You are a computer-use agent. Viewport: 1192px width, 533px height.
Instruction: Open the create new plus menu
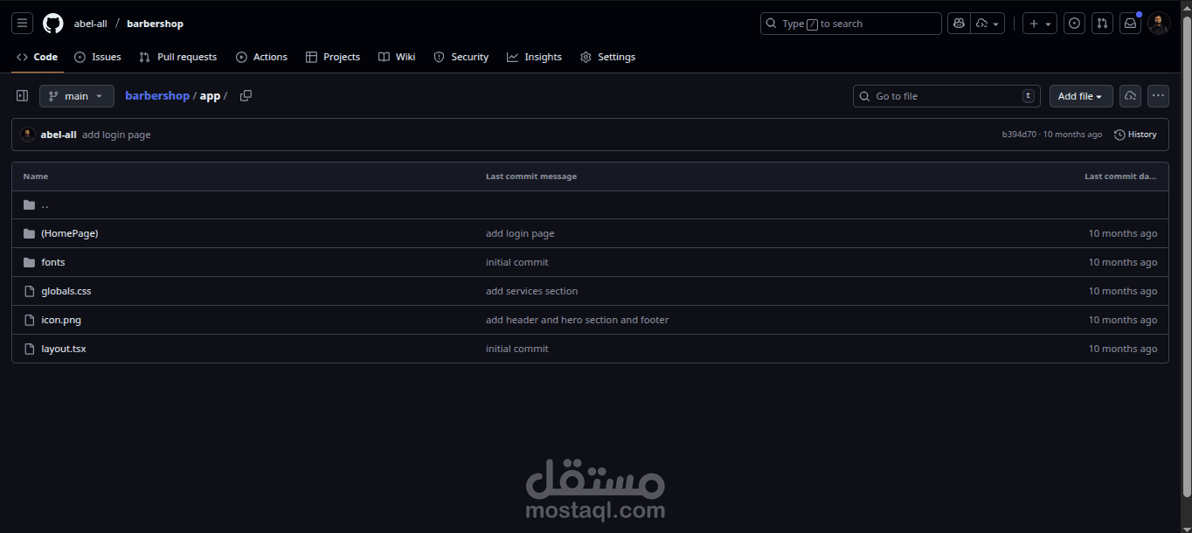tap(1040, 24)
